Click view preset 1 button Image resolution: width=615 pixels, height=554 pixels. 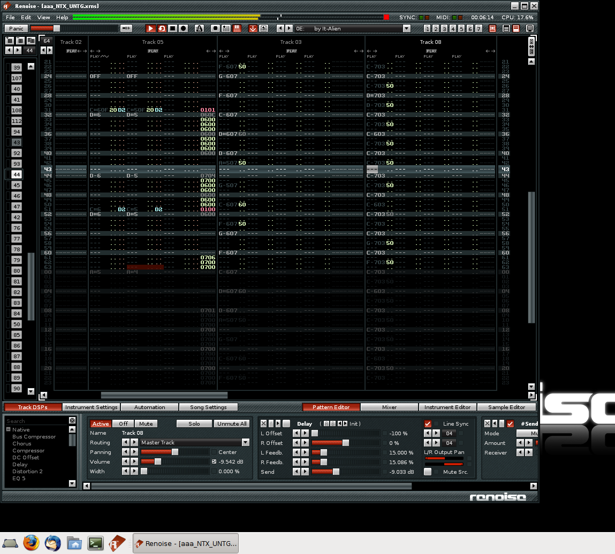click(x=427, y=28)
